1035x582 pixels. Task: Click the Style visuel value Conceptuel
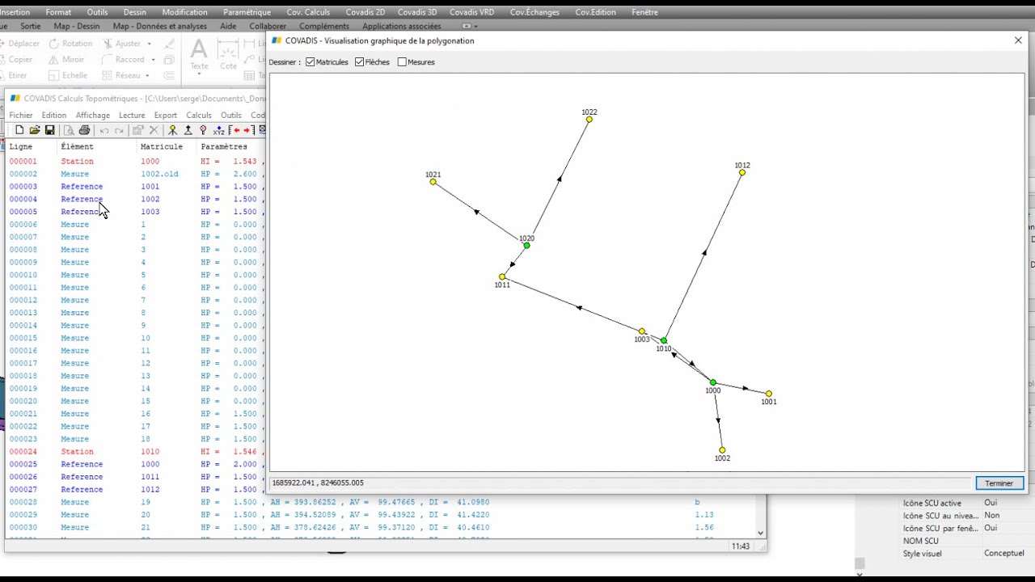coord(1004,553)
